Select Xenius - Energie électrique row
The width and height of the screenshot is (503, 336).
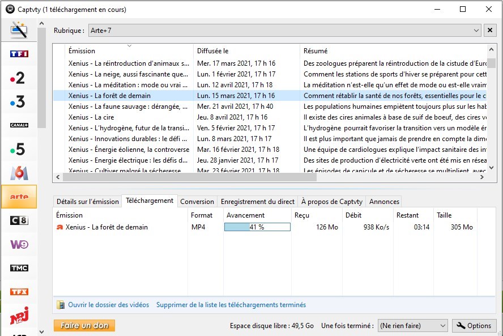pos(270,160)
